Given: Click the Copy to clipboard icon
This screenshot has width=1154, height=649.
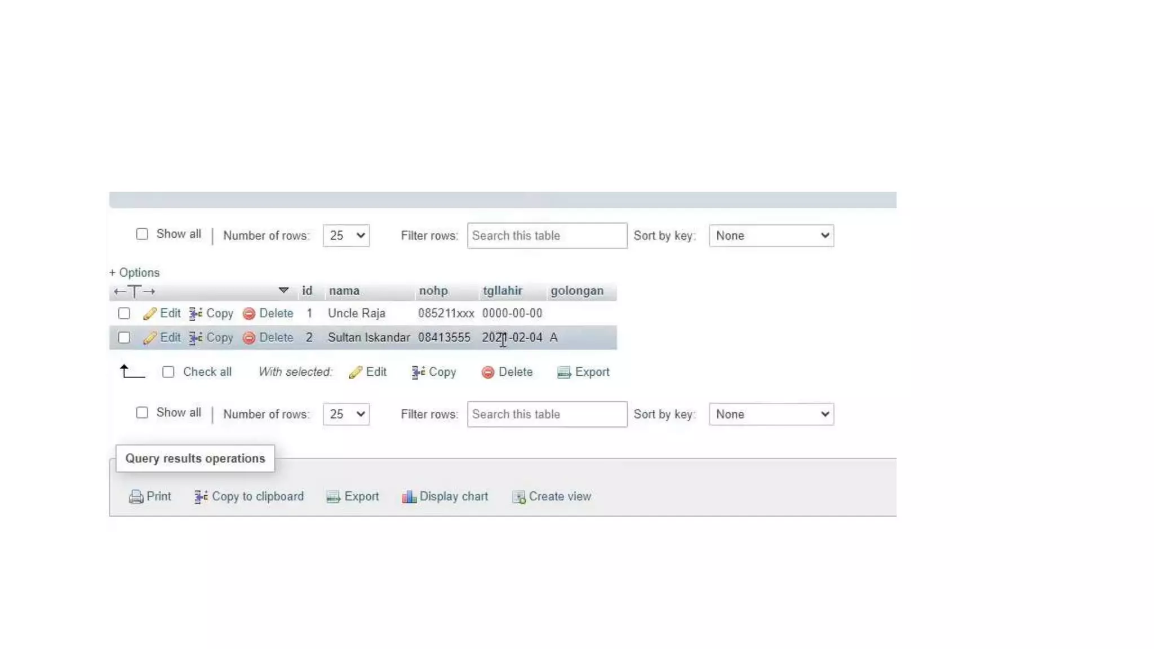Looking at the screenshot, I should (x=201, y=497).
